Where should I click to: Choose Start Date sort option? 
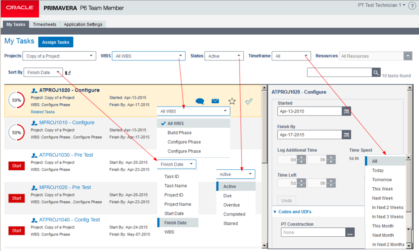coord(174,213)
